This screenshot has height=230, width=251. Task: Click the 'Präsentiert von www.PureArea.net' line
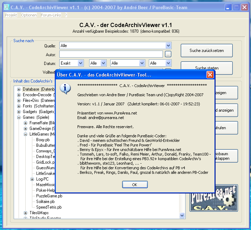coord(107,113)
